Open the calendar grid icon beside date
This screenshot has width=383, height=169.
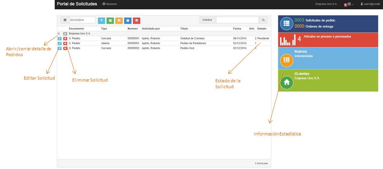[x=65, y=20]
